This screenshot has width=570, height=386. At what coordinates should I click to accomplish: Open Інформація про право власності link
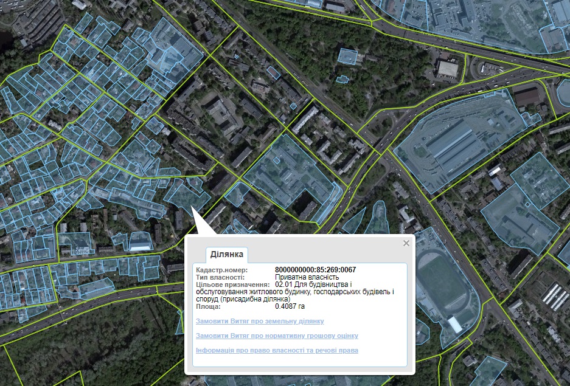click(277, 350)
